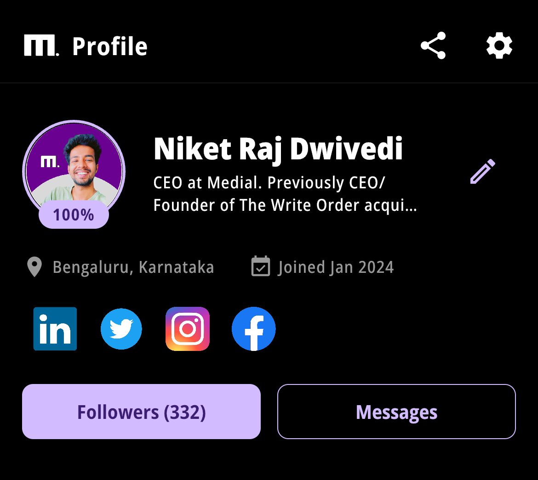This screenshot has width=538, height=480.
Task: Click the calendar check icon
Action: click(261, 266)
